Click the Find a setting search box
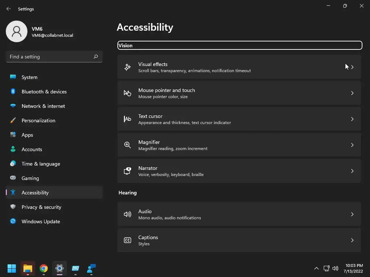This screenshot has height=277, width=370. pos(50,57)
